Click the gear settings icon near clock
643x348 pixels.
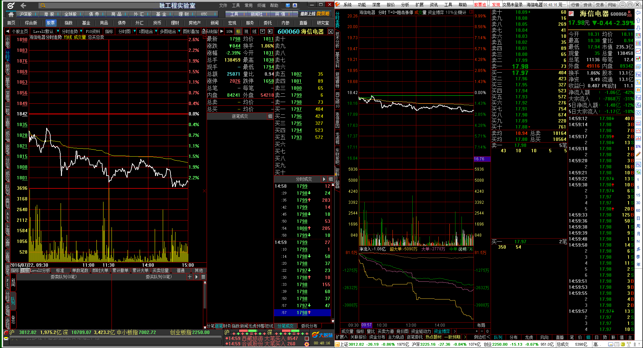(306, 344)
